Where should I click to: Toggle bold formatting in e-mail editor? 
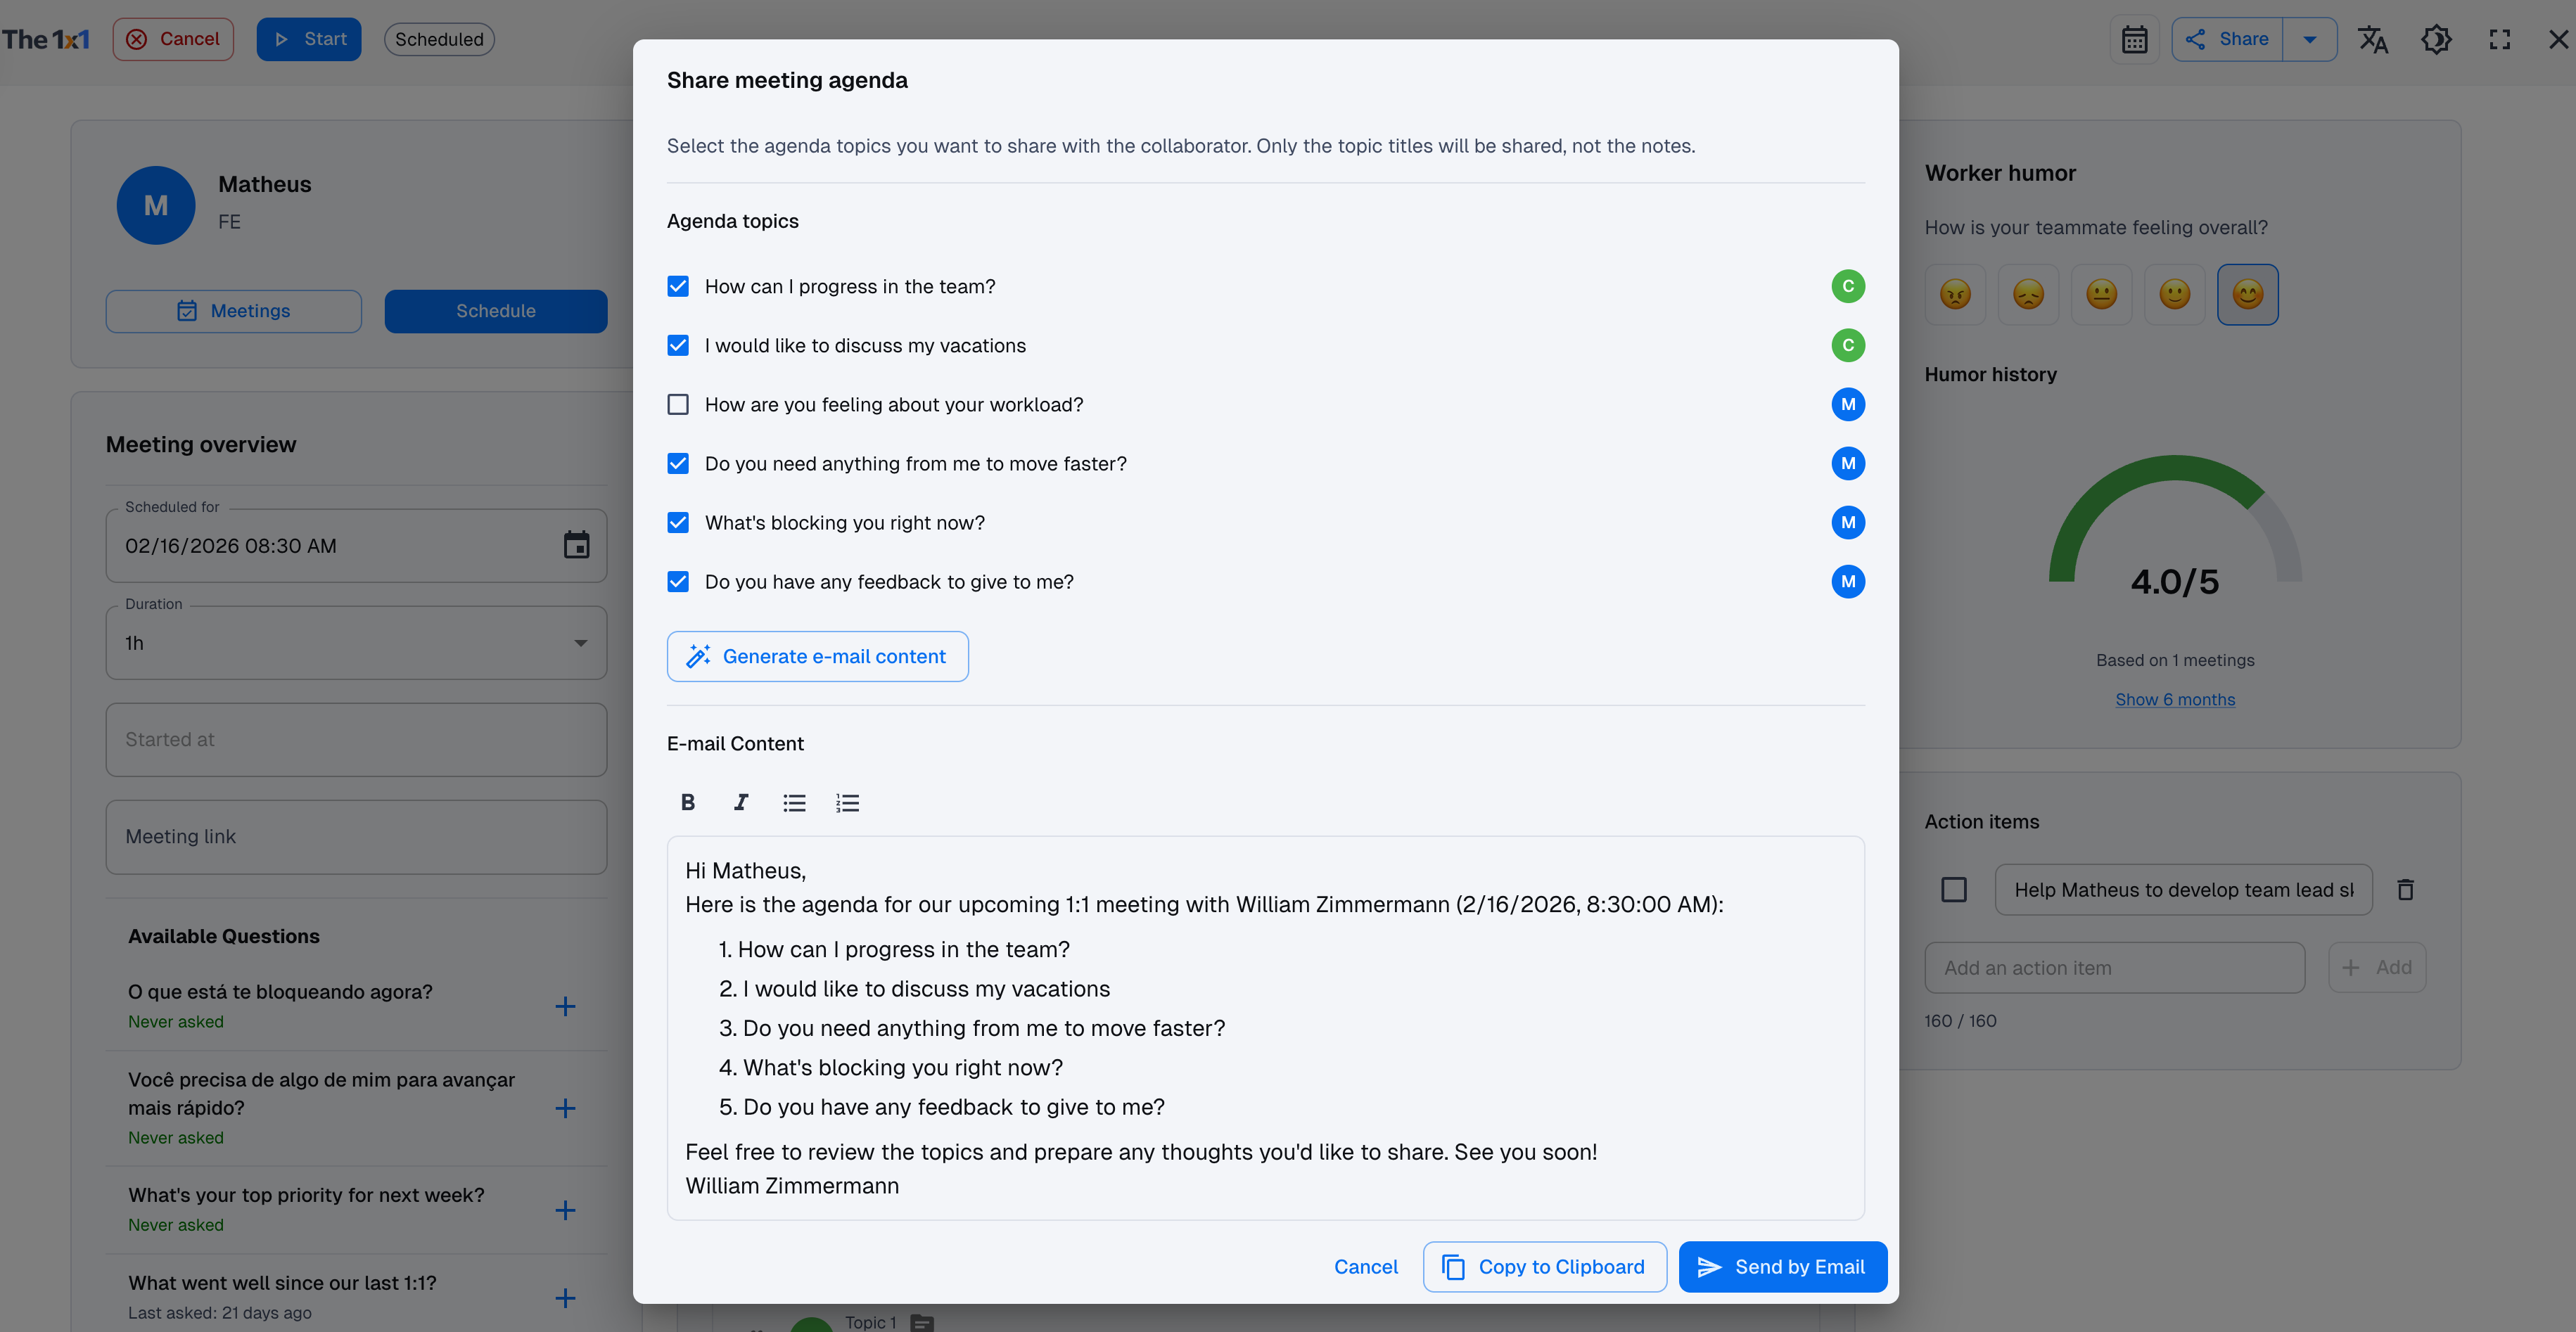(688, 802)
